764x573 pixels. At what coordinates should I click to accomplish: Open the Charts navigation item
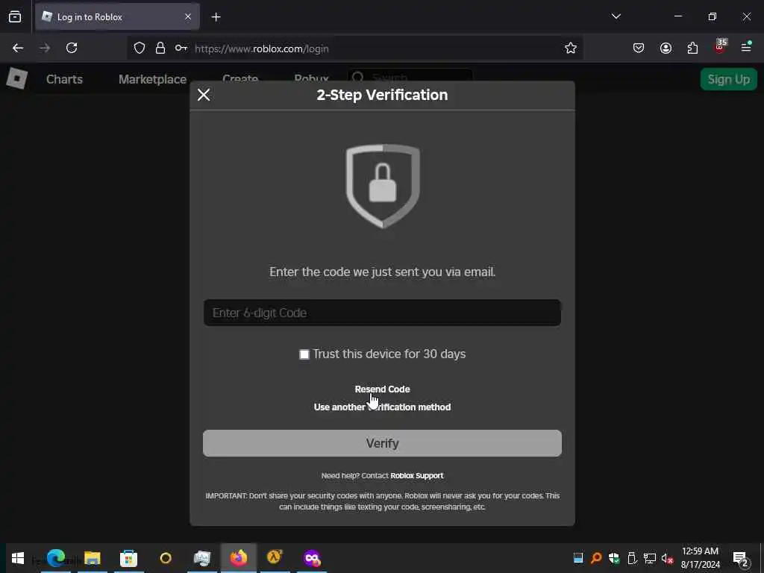click(x=64, y=79)
